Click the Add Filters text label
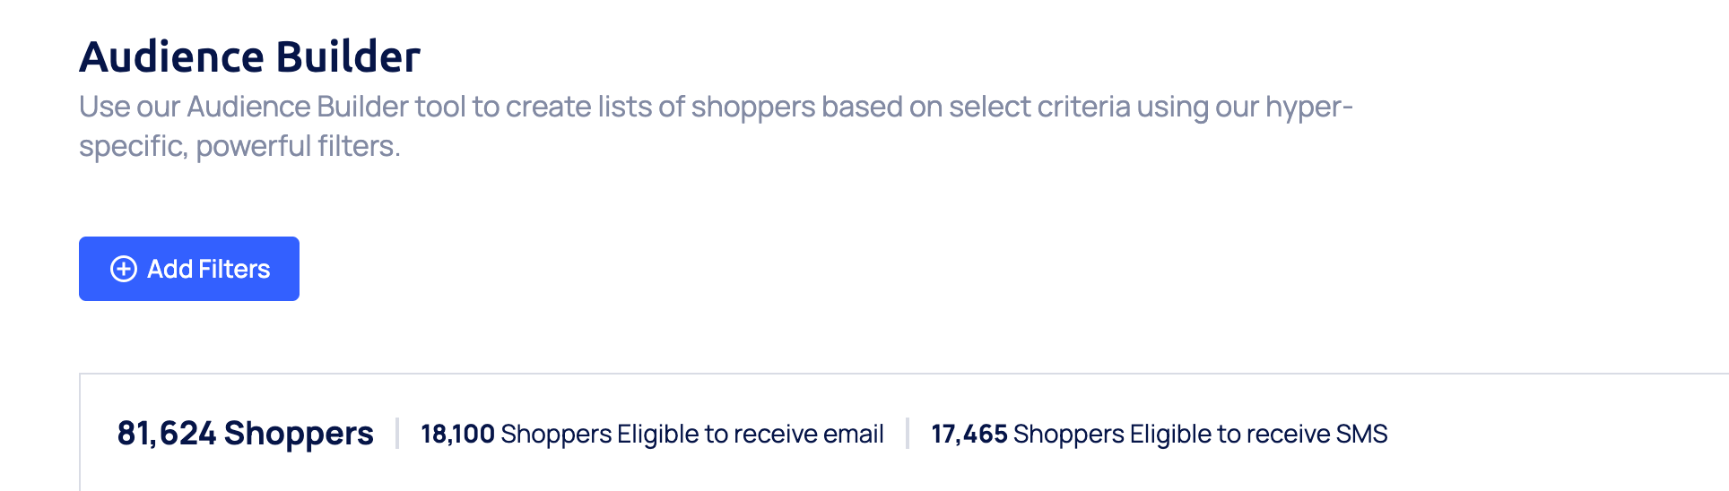Image resolution: width=1729 pixels, height=491 pixels. pyautogui.click(x=209, y=269)
